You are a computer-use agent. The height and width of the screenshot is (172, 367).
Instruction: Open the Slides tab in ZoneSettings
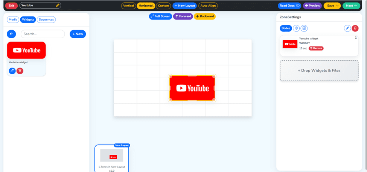(286, 28)
